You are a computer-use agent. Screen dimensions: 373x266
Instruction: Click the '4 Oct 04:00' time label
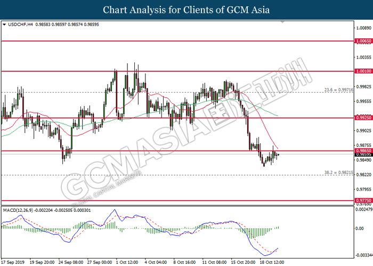(156, 262)
